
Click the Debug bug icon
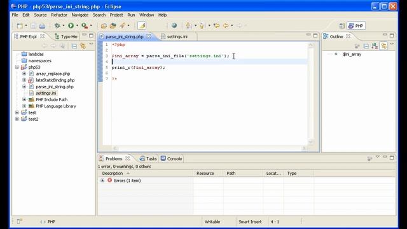click(57, 25)
